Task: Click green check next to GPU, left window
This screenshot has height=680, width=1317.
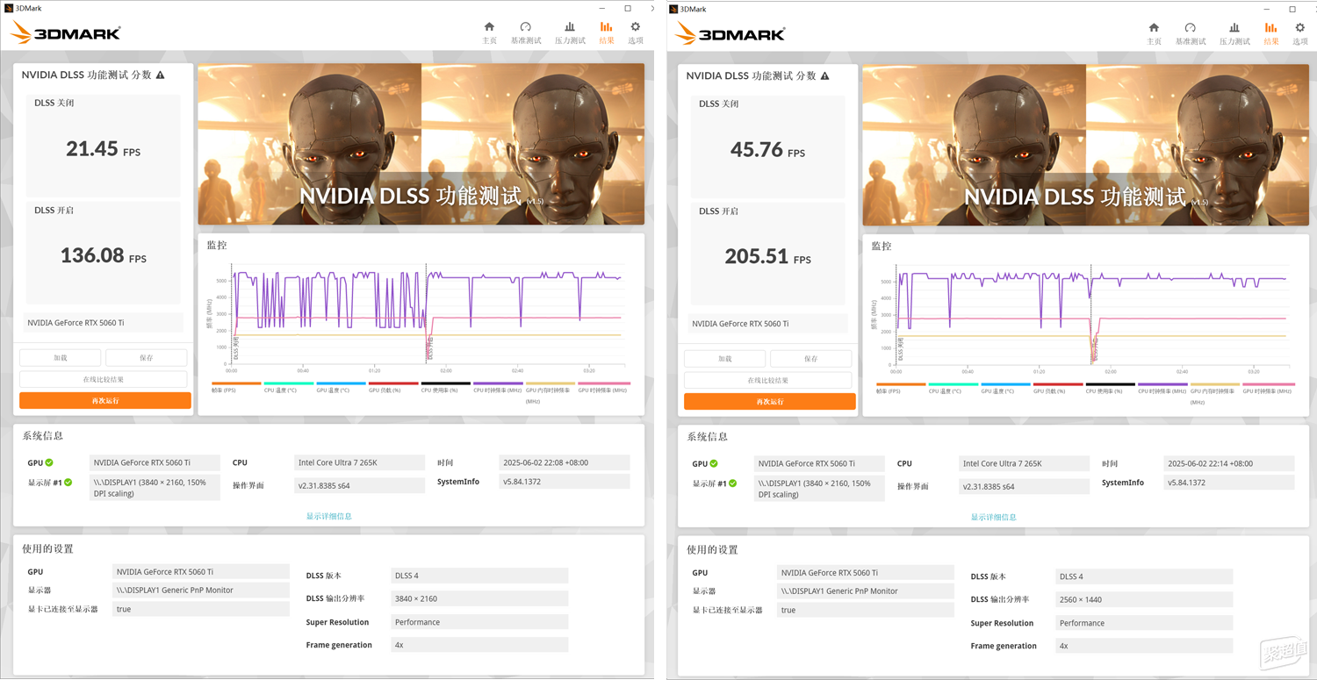Action: 49,462
